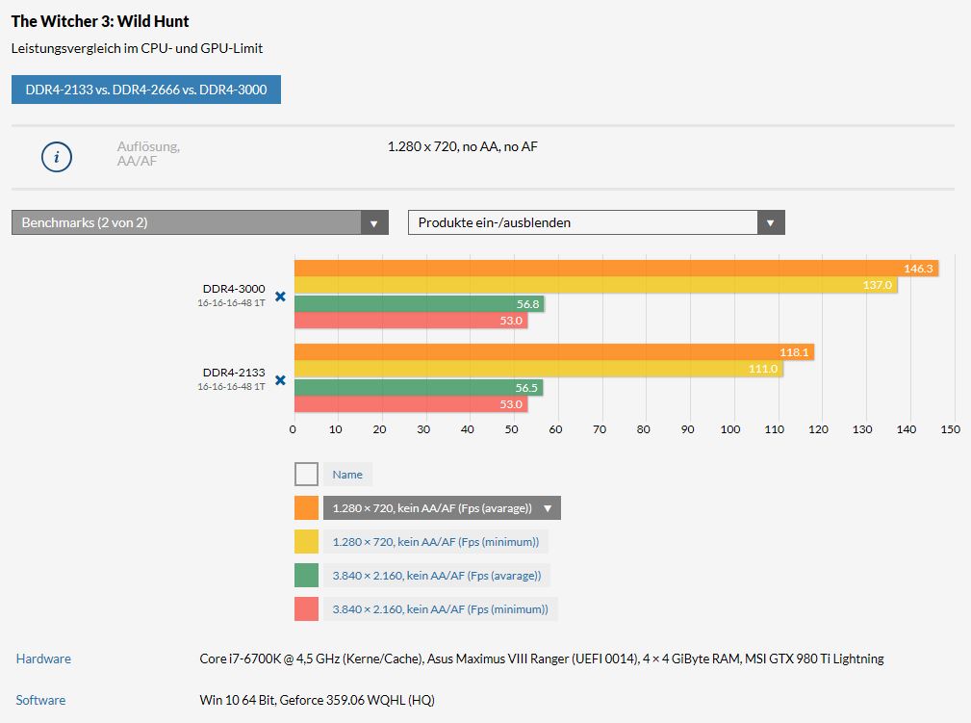Image resolution: width=971 pixels, height=723 pixels.
Task: Toggle the red 3.840 × 2.160 minimum series swatch
Action: (x=307, y=609)
